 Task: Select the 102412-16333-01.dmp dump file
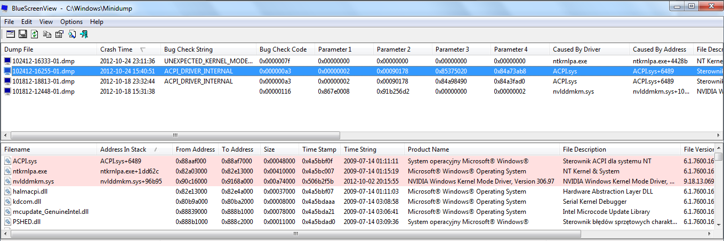pyautogui.click(x=44, y=61)
